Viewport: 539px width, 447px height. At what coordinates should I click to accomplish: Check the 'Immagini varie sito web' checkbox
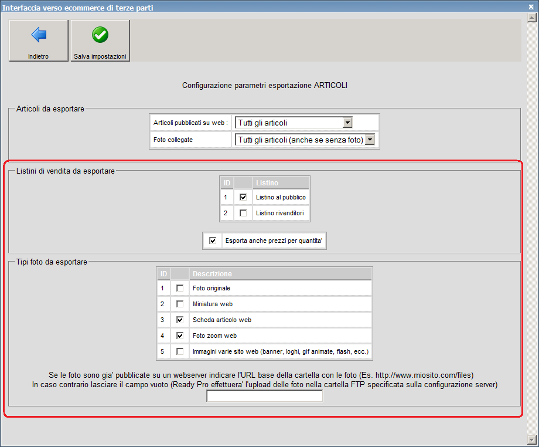180,351
